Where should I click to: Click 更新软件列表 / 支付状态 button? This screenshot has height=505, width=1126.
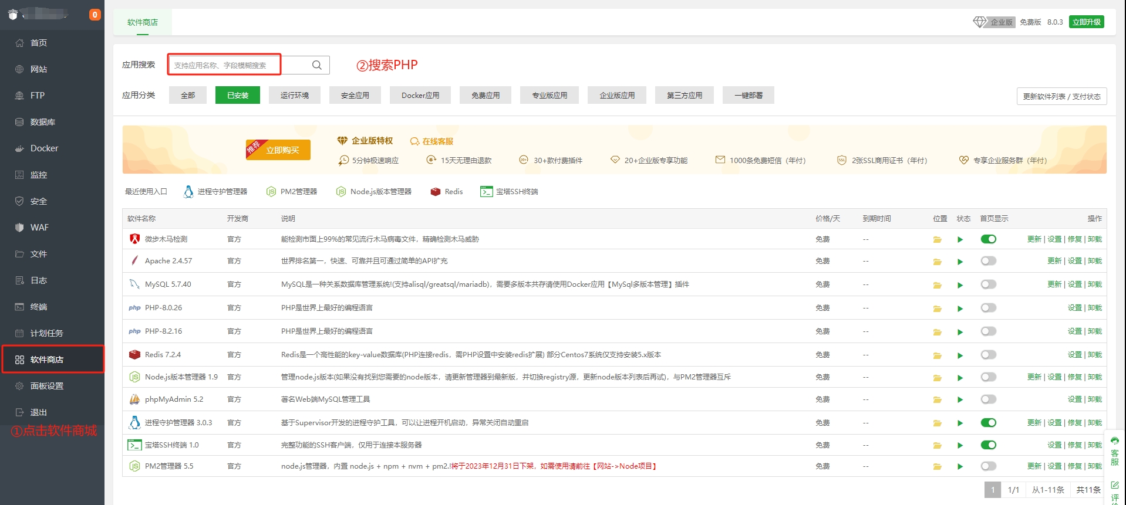tap(1061, 96)
